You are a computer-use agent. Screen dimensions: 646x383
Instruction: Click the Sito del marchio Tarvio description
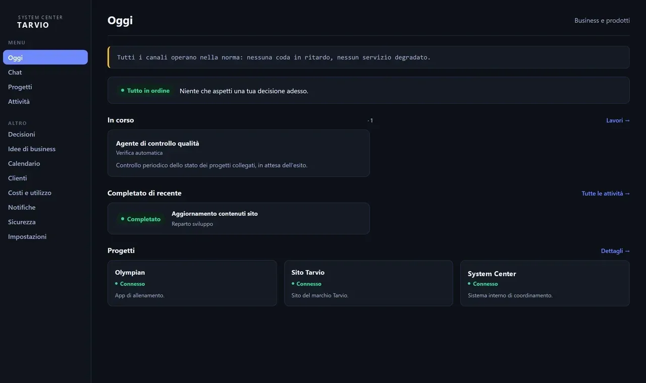320,295
